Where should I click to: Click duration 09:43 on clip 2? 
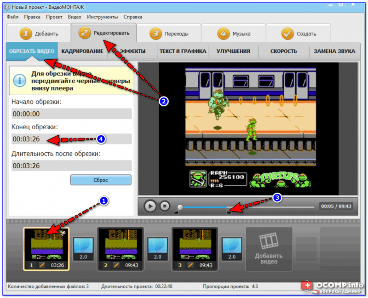(x=132, y=265)
